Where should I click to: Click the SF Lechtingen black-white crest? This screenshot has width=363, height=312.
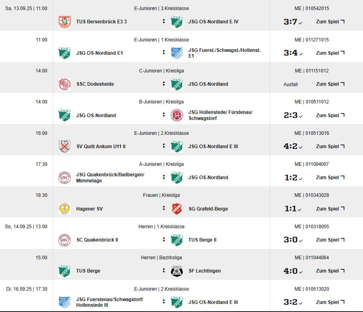177,271
